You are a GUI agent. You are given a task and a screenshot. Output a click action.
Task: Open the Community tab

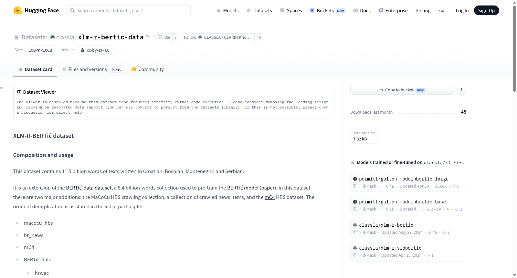148,69
